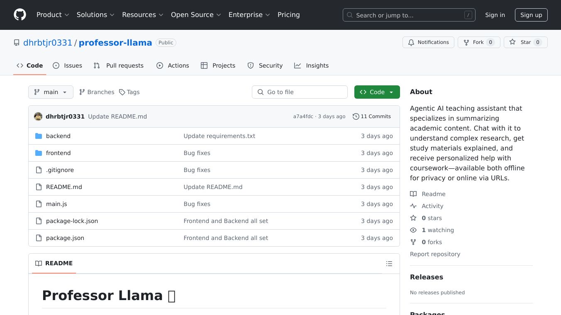Open the main branch dropdown
561x315 pixels.
51,92
